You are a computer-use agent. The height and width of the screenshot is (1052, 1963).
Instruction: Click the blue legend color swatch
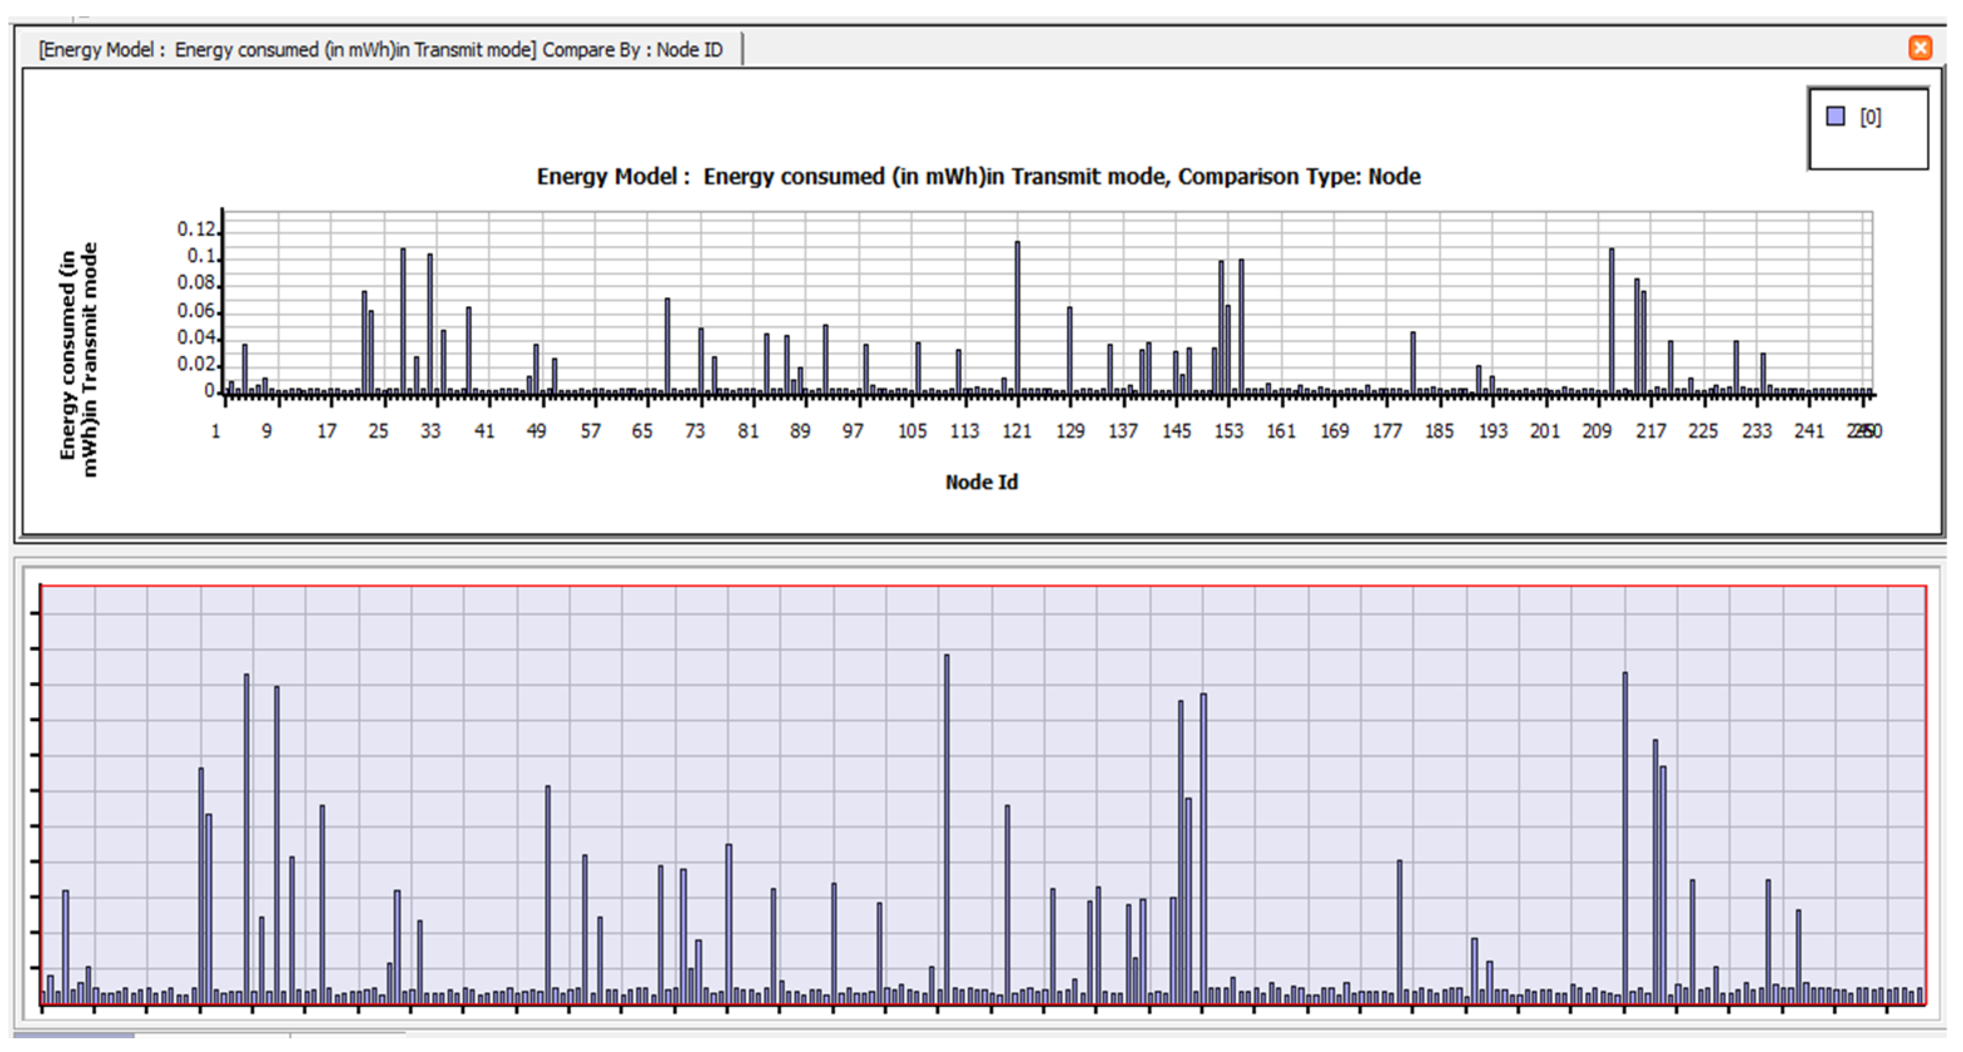1835,116
